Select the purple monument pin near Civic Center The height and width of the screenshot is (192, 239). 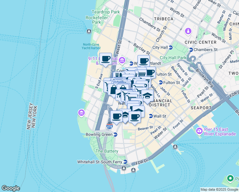click(x=188, y=32)
